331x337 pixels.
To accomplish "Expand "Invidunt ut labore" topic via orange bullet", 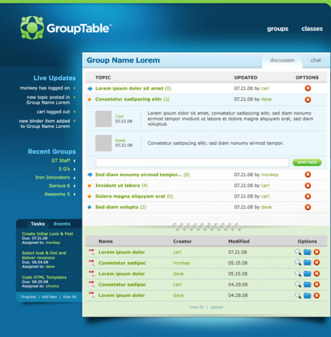I will pos(89,185).
